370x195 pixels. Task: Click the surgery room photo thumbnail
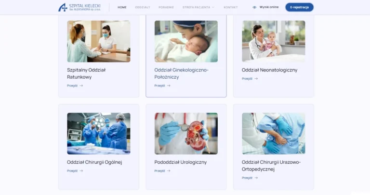(x=99, y=134)
